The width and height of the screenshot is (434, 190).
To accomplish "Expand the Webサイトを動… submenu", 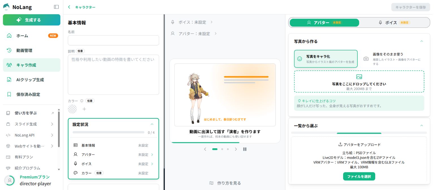I will pos(52,146).
